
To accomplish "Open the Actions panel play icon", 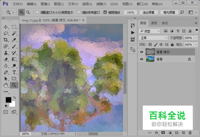I will (x=133, y=33).
